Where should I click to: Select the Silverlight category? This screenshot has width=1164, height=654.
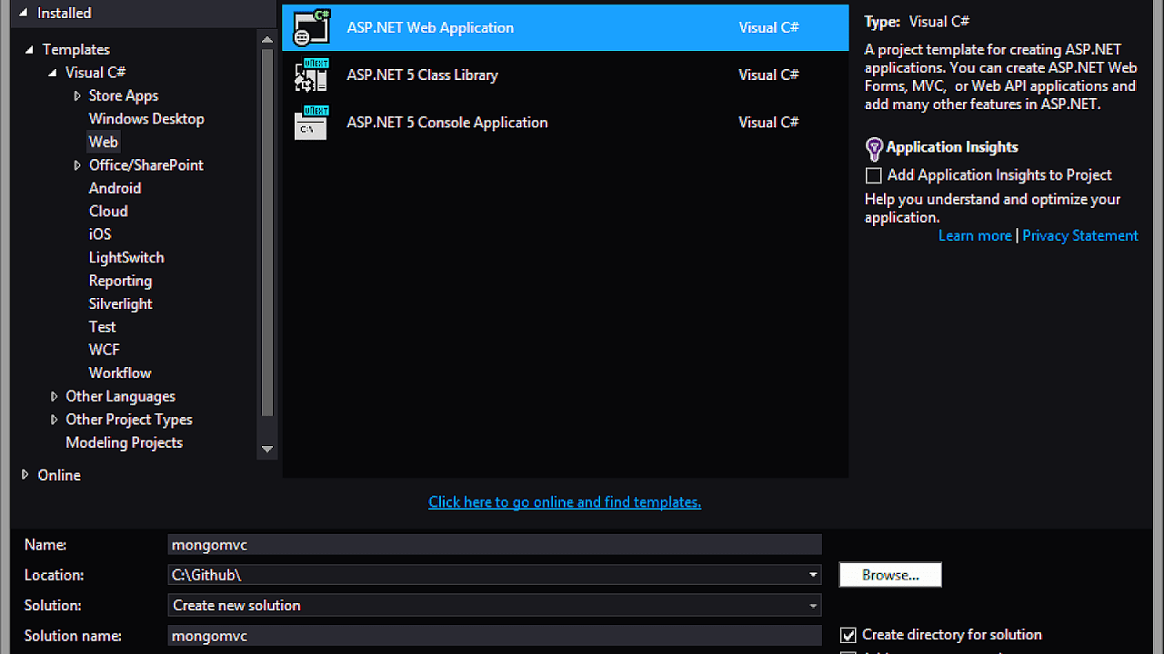(x=120, y=303)
